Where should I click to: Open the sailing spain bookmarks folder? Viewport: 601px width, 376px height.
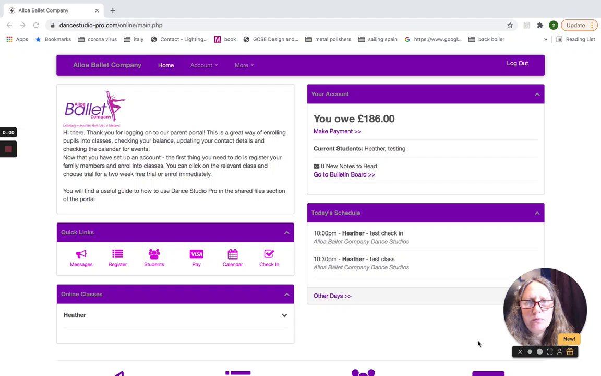pos(378,39)
